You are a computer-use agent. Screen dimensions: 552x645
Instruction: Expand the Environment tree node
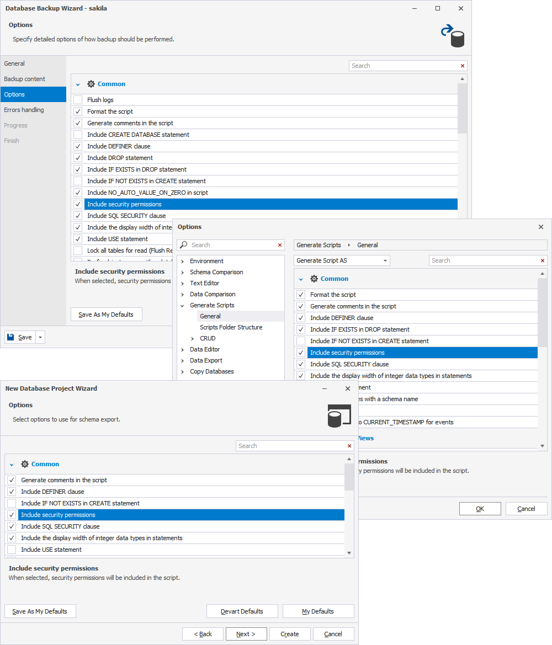[183, 261]
